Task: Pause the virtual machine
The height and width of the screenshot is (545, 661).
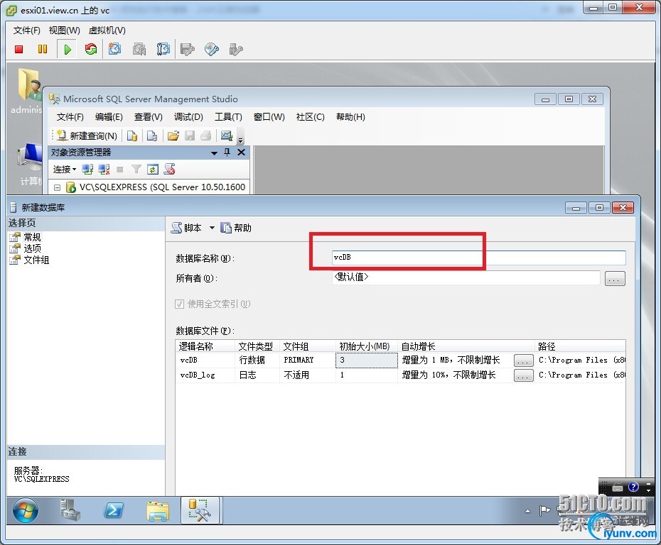Action: (x=43, y=49)
